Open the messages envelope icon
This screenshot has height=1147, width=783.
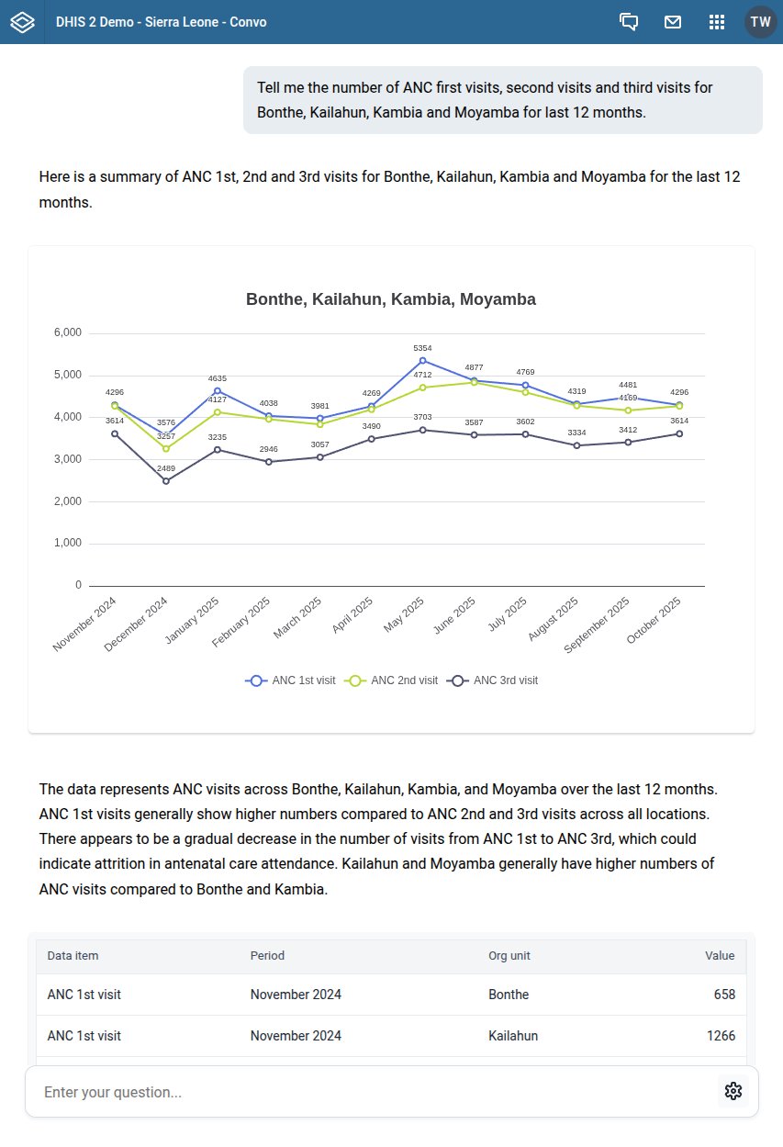673,22
